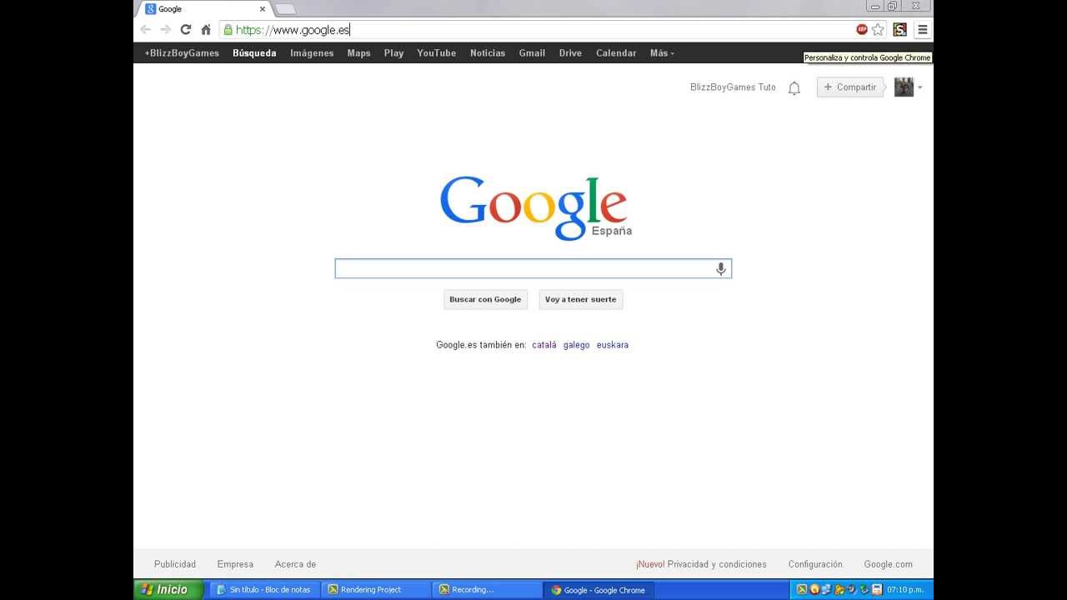Select Google Chrome taskbar item

point(598,589)
